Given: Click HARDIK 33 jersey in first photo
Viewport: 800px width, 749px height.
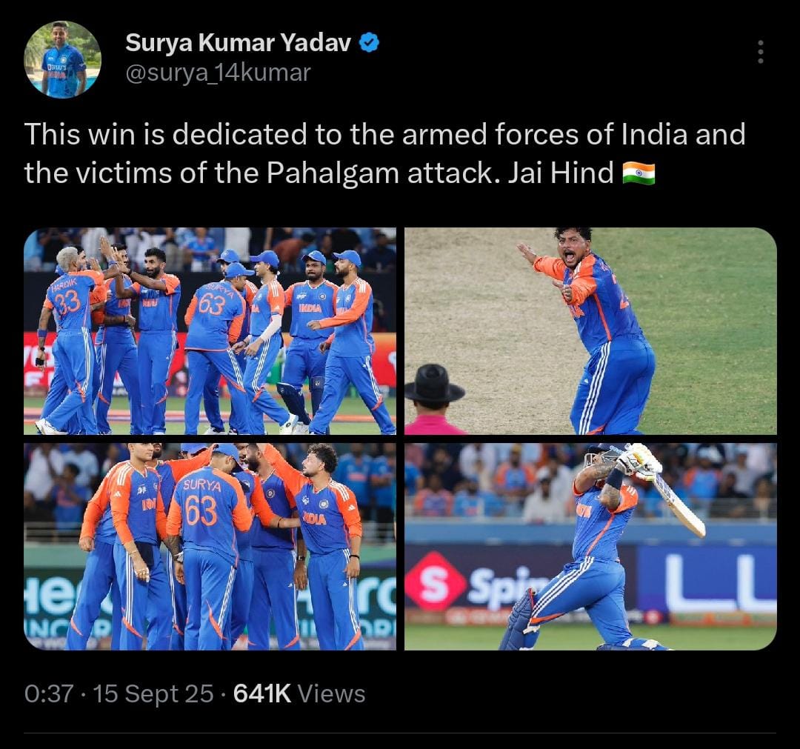Looking at the screenshot, I should pos(68,296).
